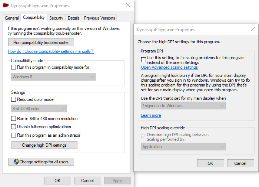Close the high DPI settings dialog
Image resolution: width=259 pixels, height=187 pixels.
(x=253, y=29)
